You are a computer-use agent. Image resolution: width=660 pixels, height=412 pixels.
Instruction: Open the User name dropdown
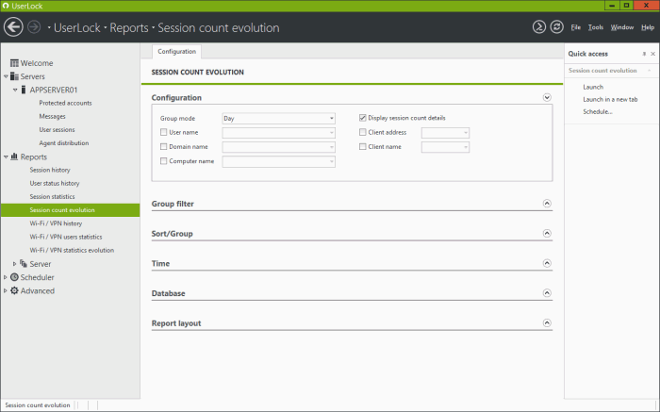point(279,133)
